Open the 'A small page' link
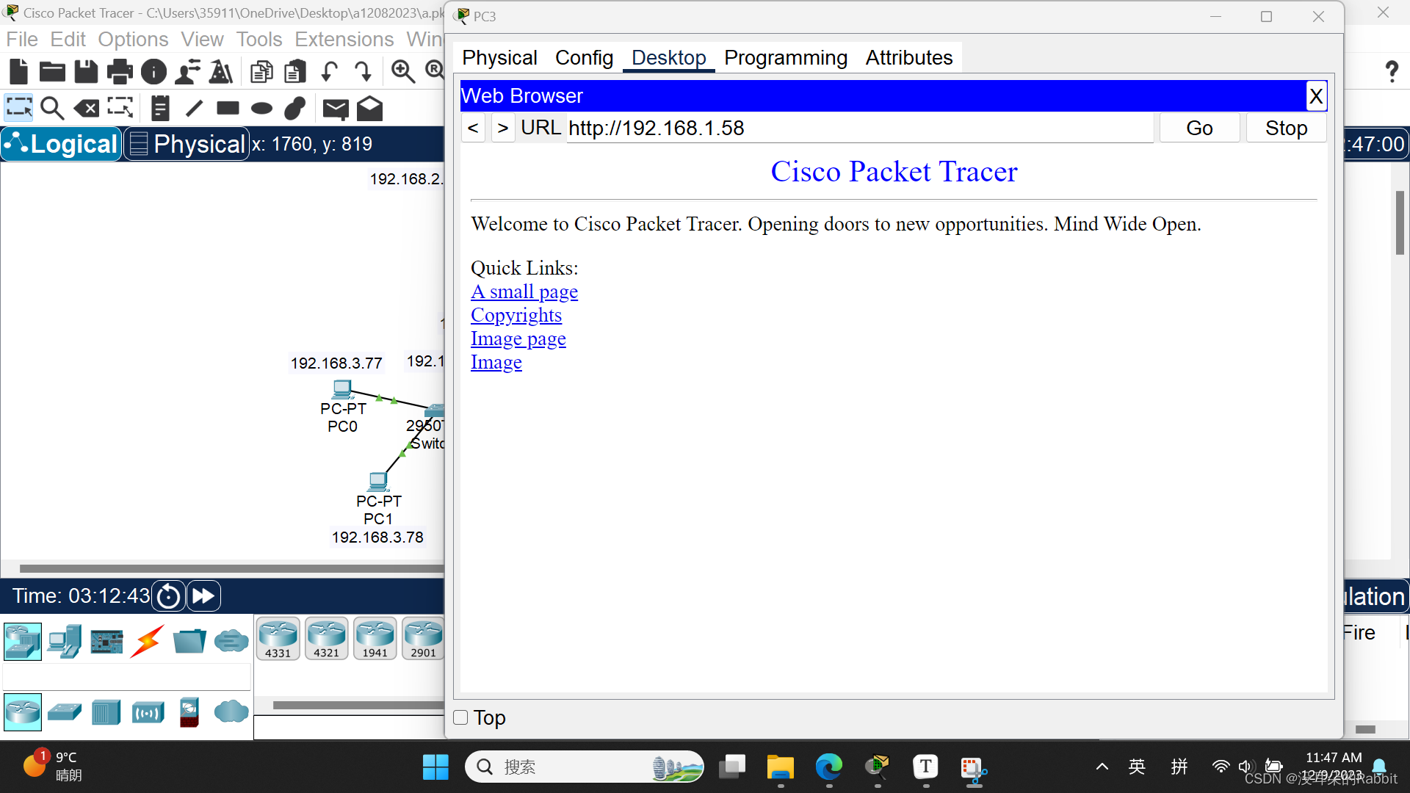 coord(524,292)
